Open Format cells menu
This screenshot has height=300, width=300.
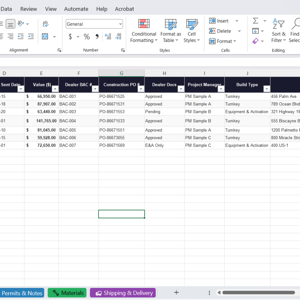222,41
